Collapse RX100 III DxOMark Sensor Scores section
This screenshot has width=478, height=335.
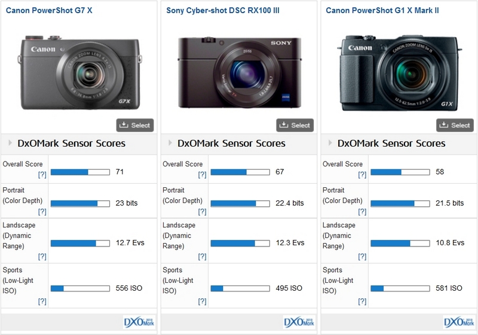[x=170, y=142]
